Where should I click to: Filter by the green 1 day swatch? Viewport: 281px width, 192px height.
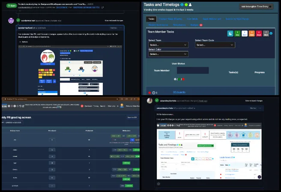click(237, 33)
